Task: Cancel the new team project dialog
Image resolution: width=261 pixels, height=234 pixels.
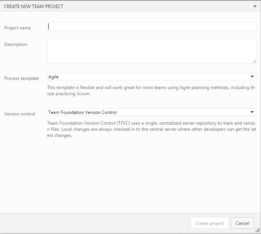Action: [242, 223]
